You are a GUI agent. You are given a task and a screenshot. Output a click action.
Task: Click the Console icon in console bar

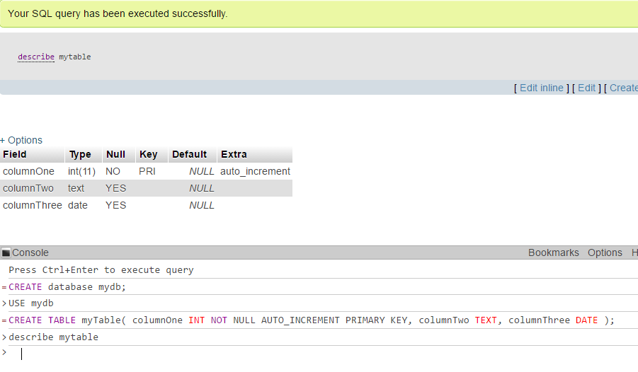point(6,253)
